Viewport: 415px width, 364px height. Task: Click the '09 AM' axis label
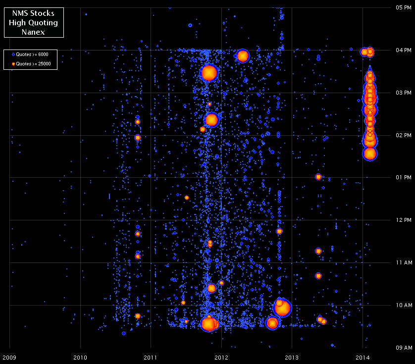click(x=404, y=348)
